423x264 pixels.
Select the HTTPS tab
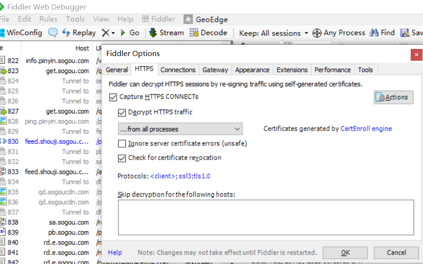(144, 69)
